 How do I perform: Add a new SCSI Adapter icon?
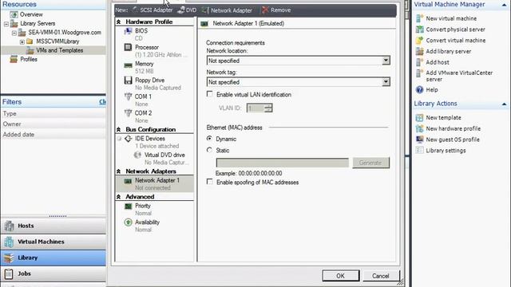click(x=135, y=10)
